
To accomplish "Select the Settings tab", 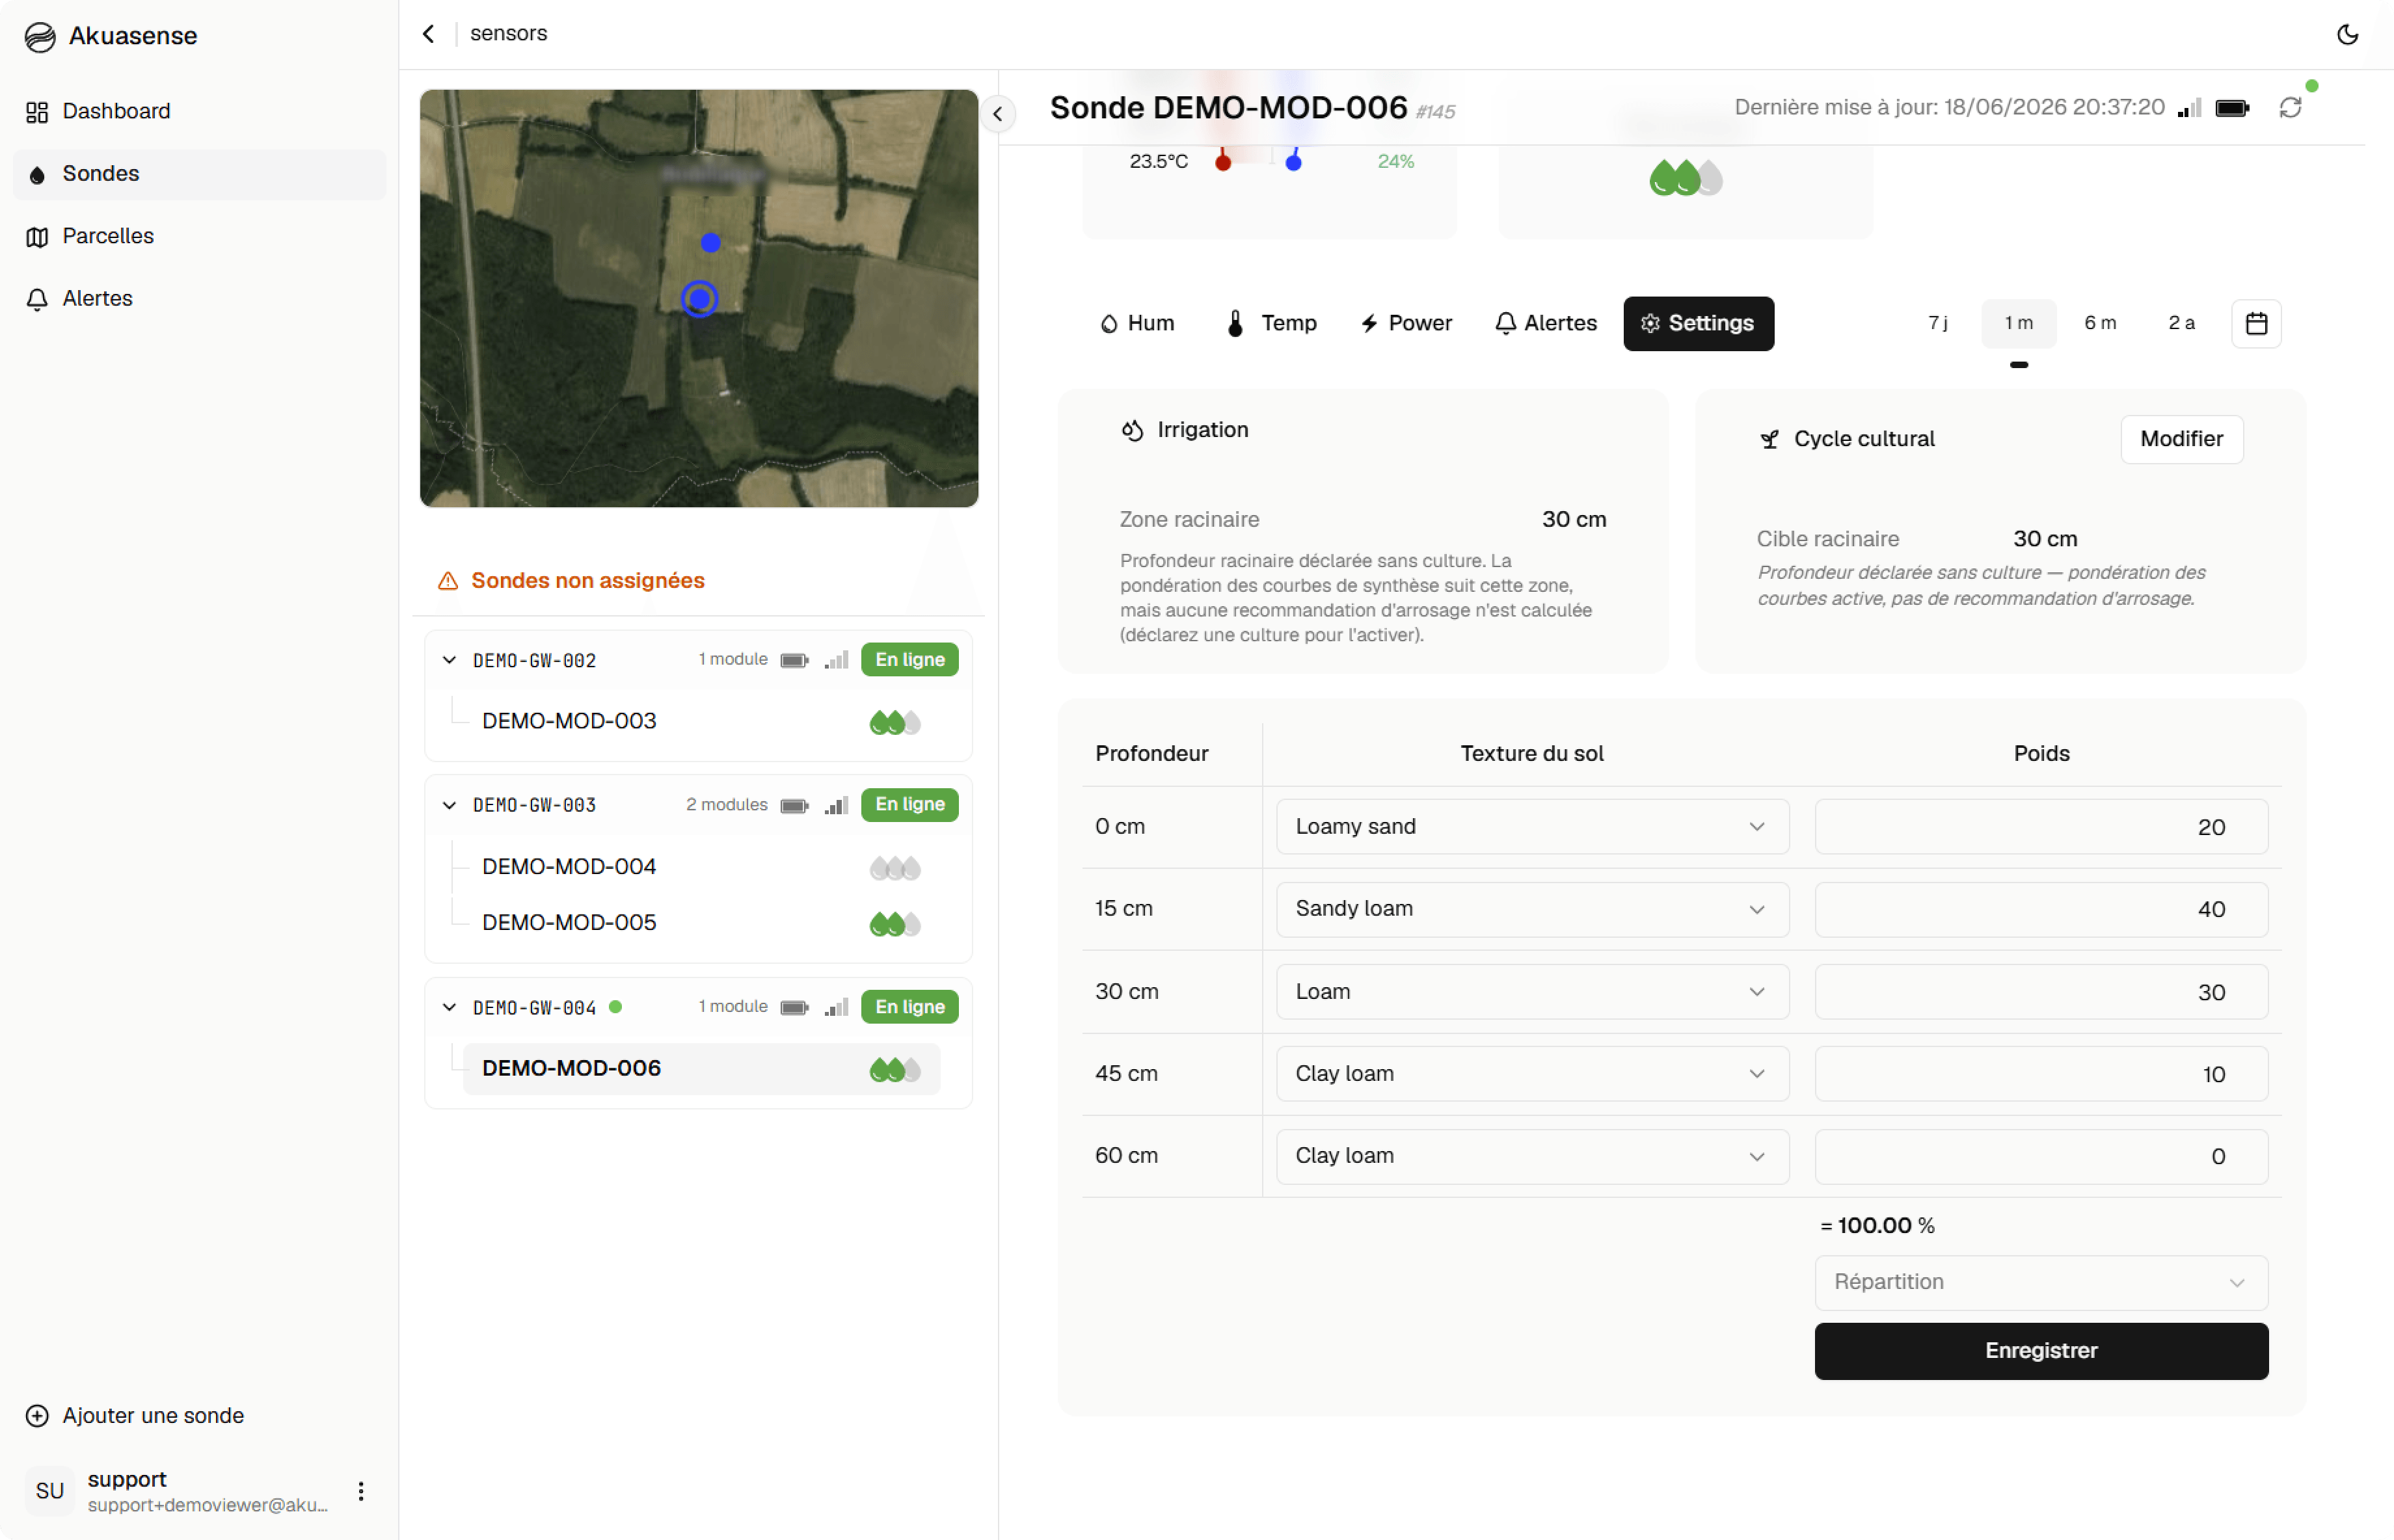I will tap(1698, 323).
